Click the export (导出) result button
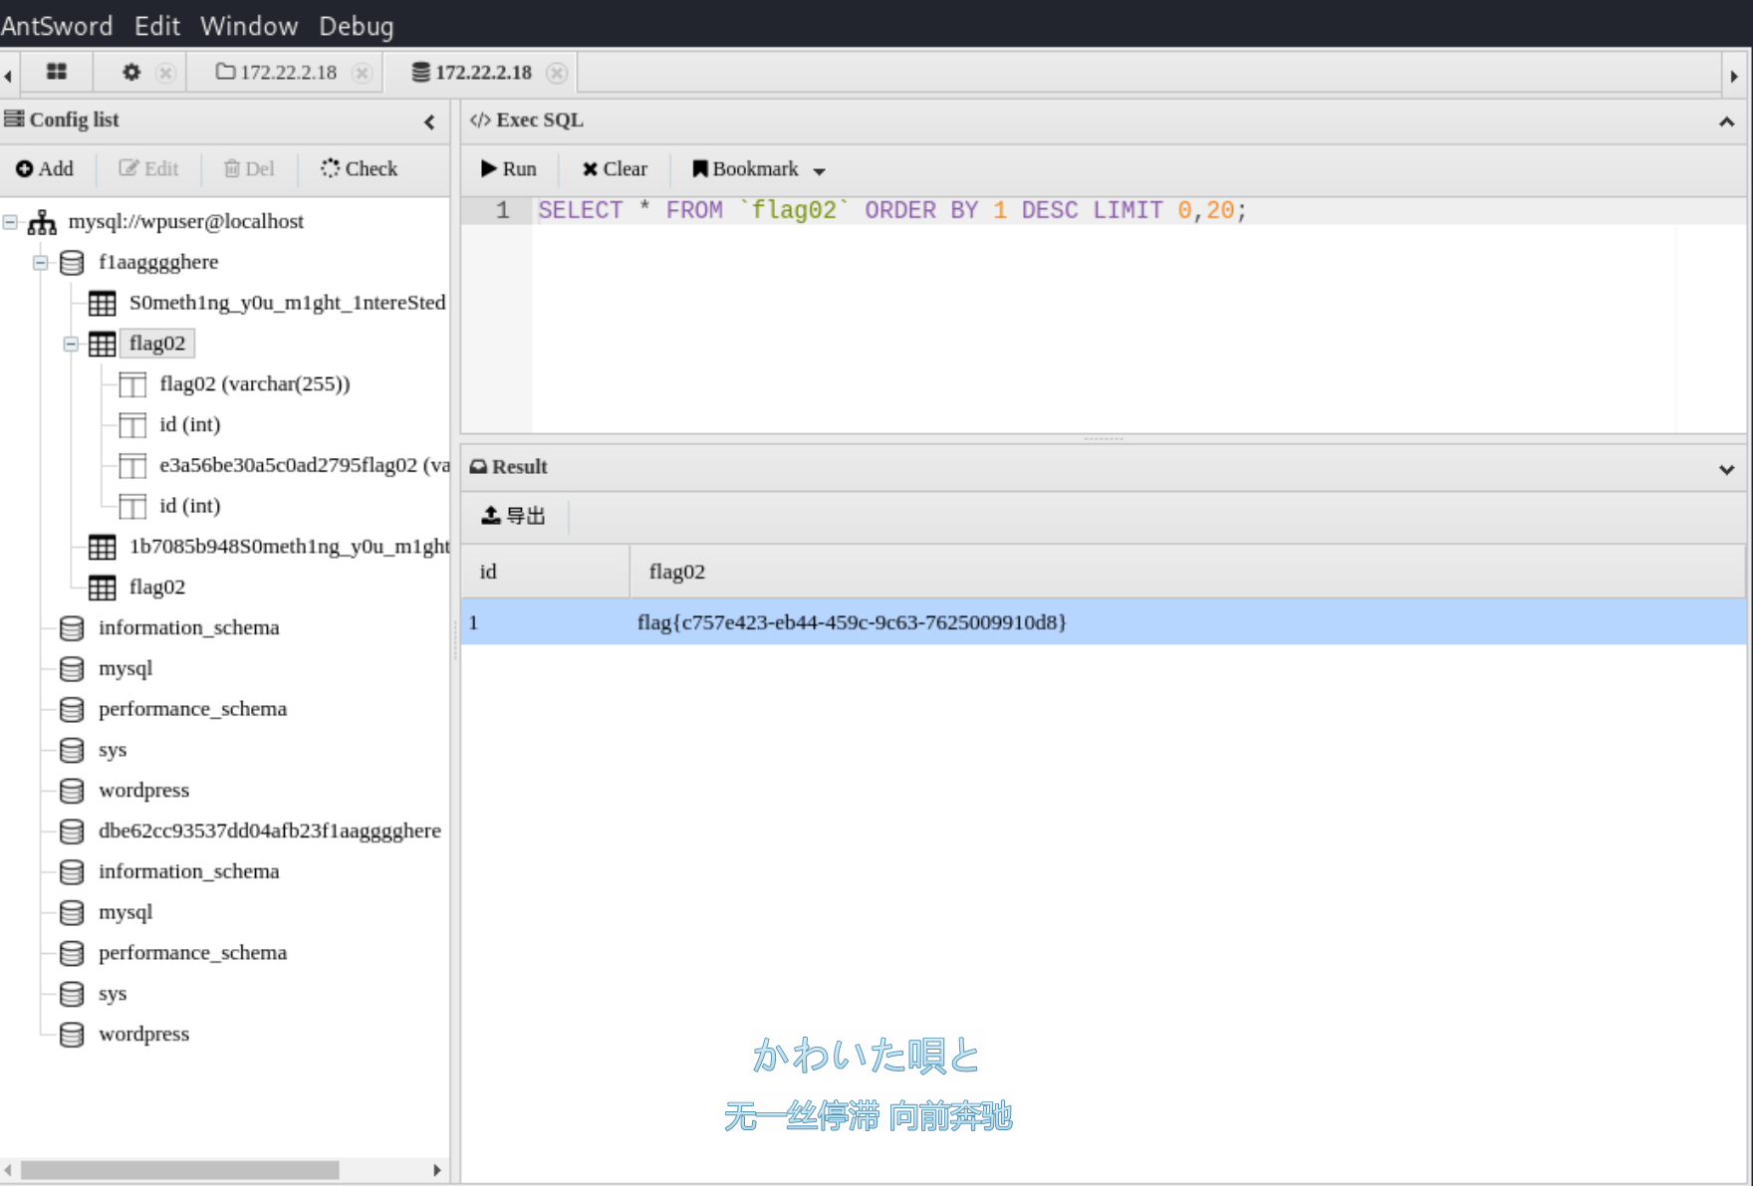This screenshot has width=1753, height=1186. [514, 516]
